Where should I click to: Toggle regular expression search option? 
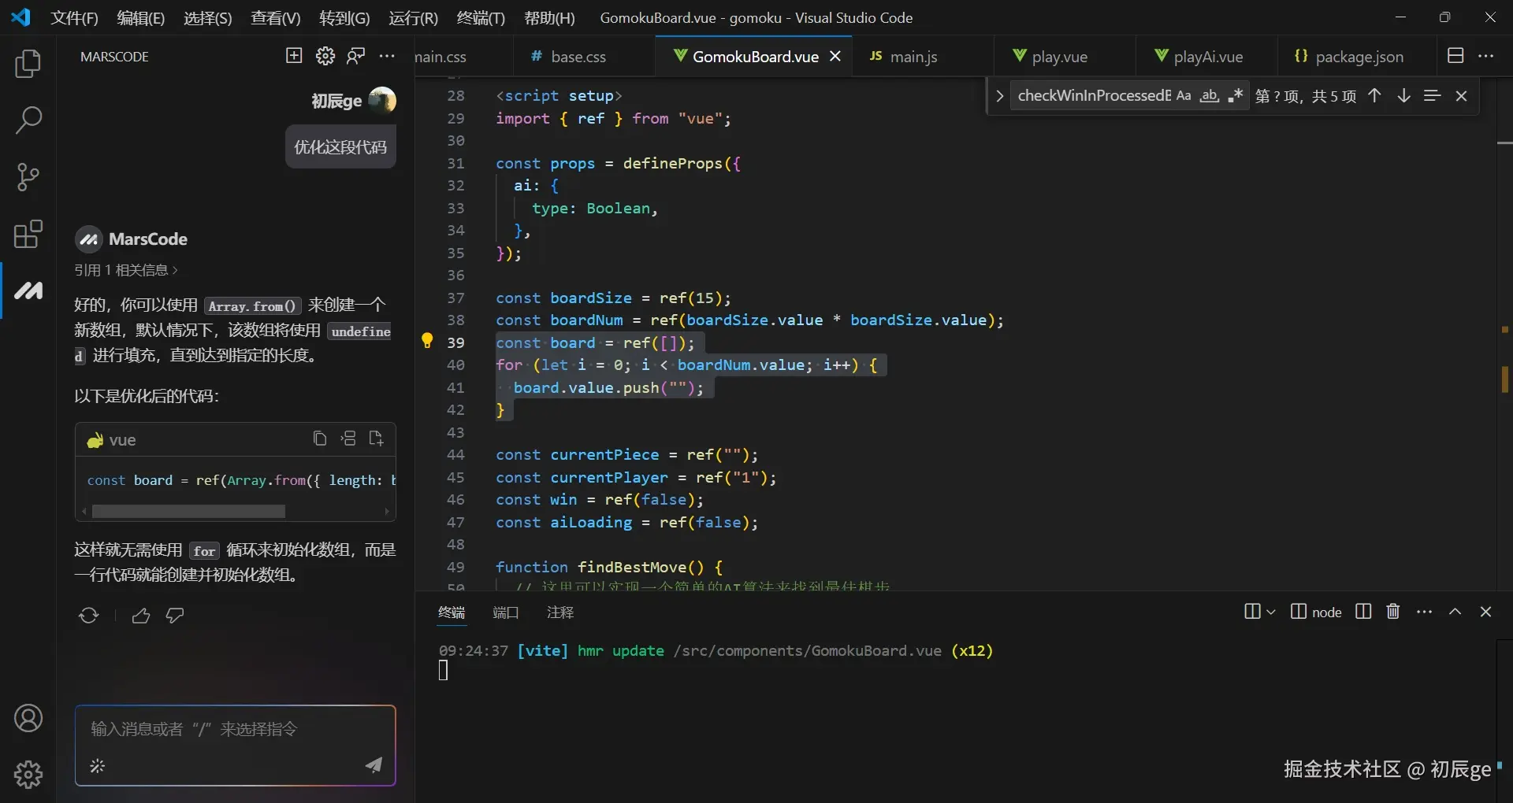coord(1235,96)
